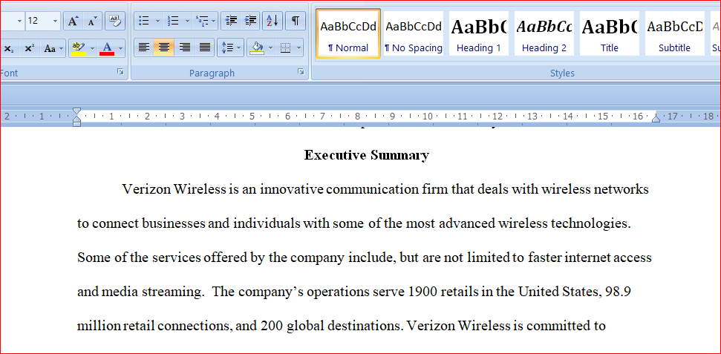721x354 pixels.
Task: Click the Bullets list button
Action: point(144,21)
